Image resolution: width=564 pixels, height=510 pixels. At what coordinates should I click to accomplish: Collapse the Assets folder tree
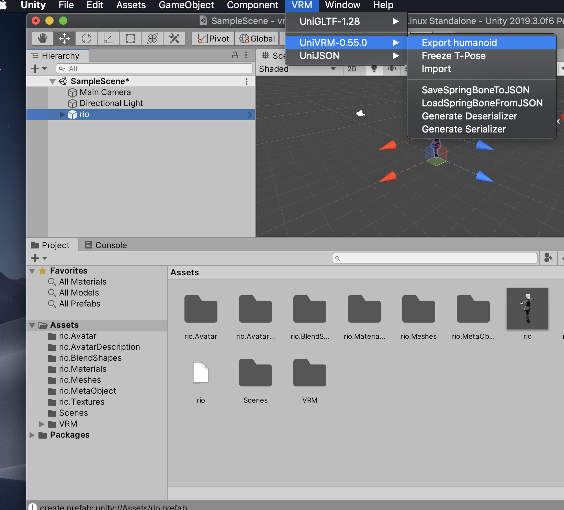click(32, 325)
